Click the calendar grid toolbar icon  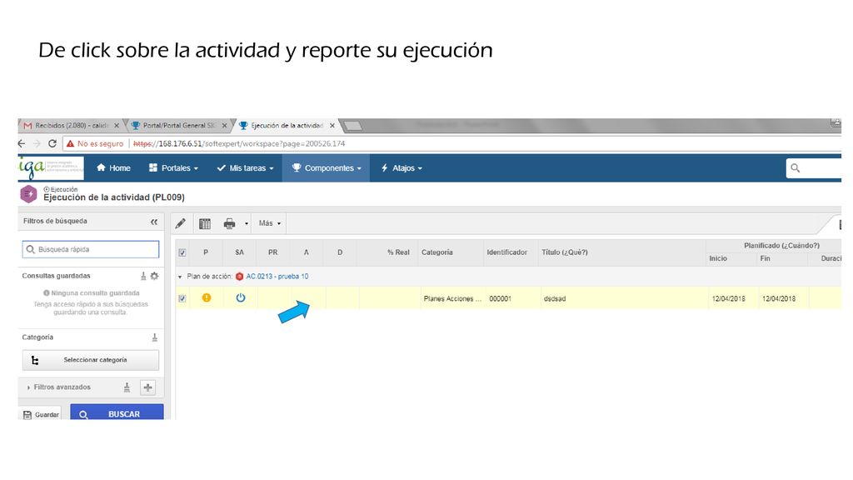(x=205, y=223)
